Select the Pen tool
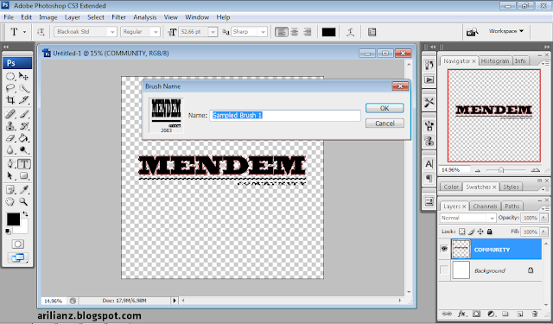553x324 pixels. (x=10, y=163)
